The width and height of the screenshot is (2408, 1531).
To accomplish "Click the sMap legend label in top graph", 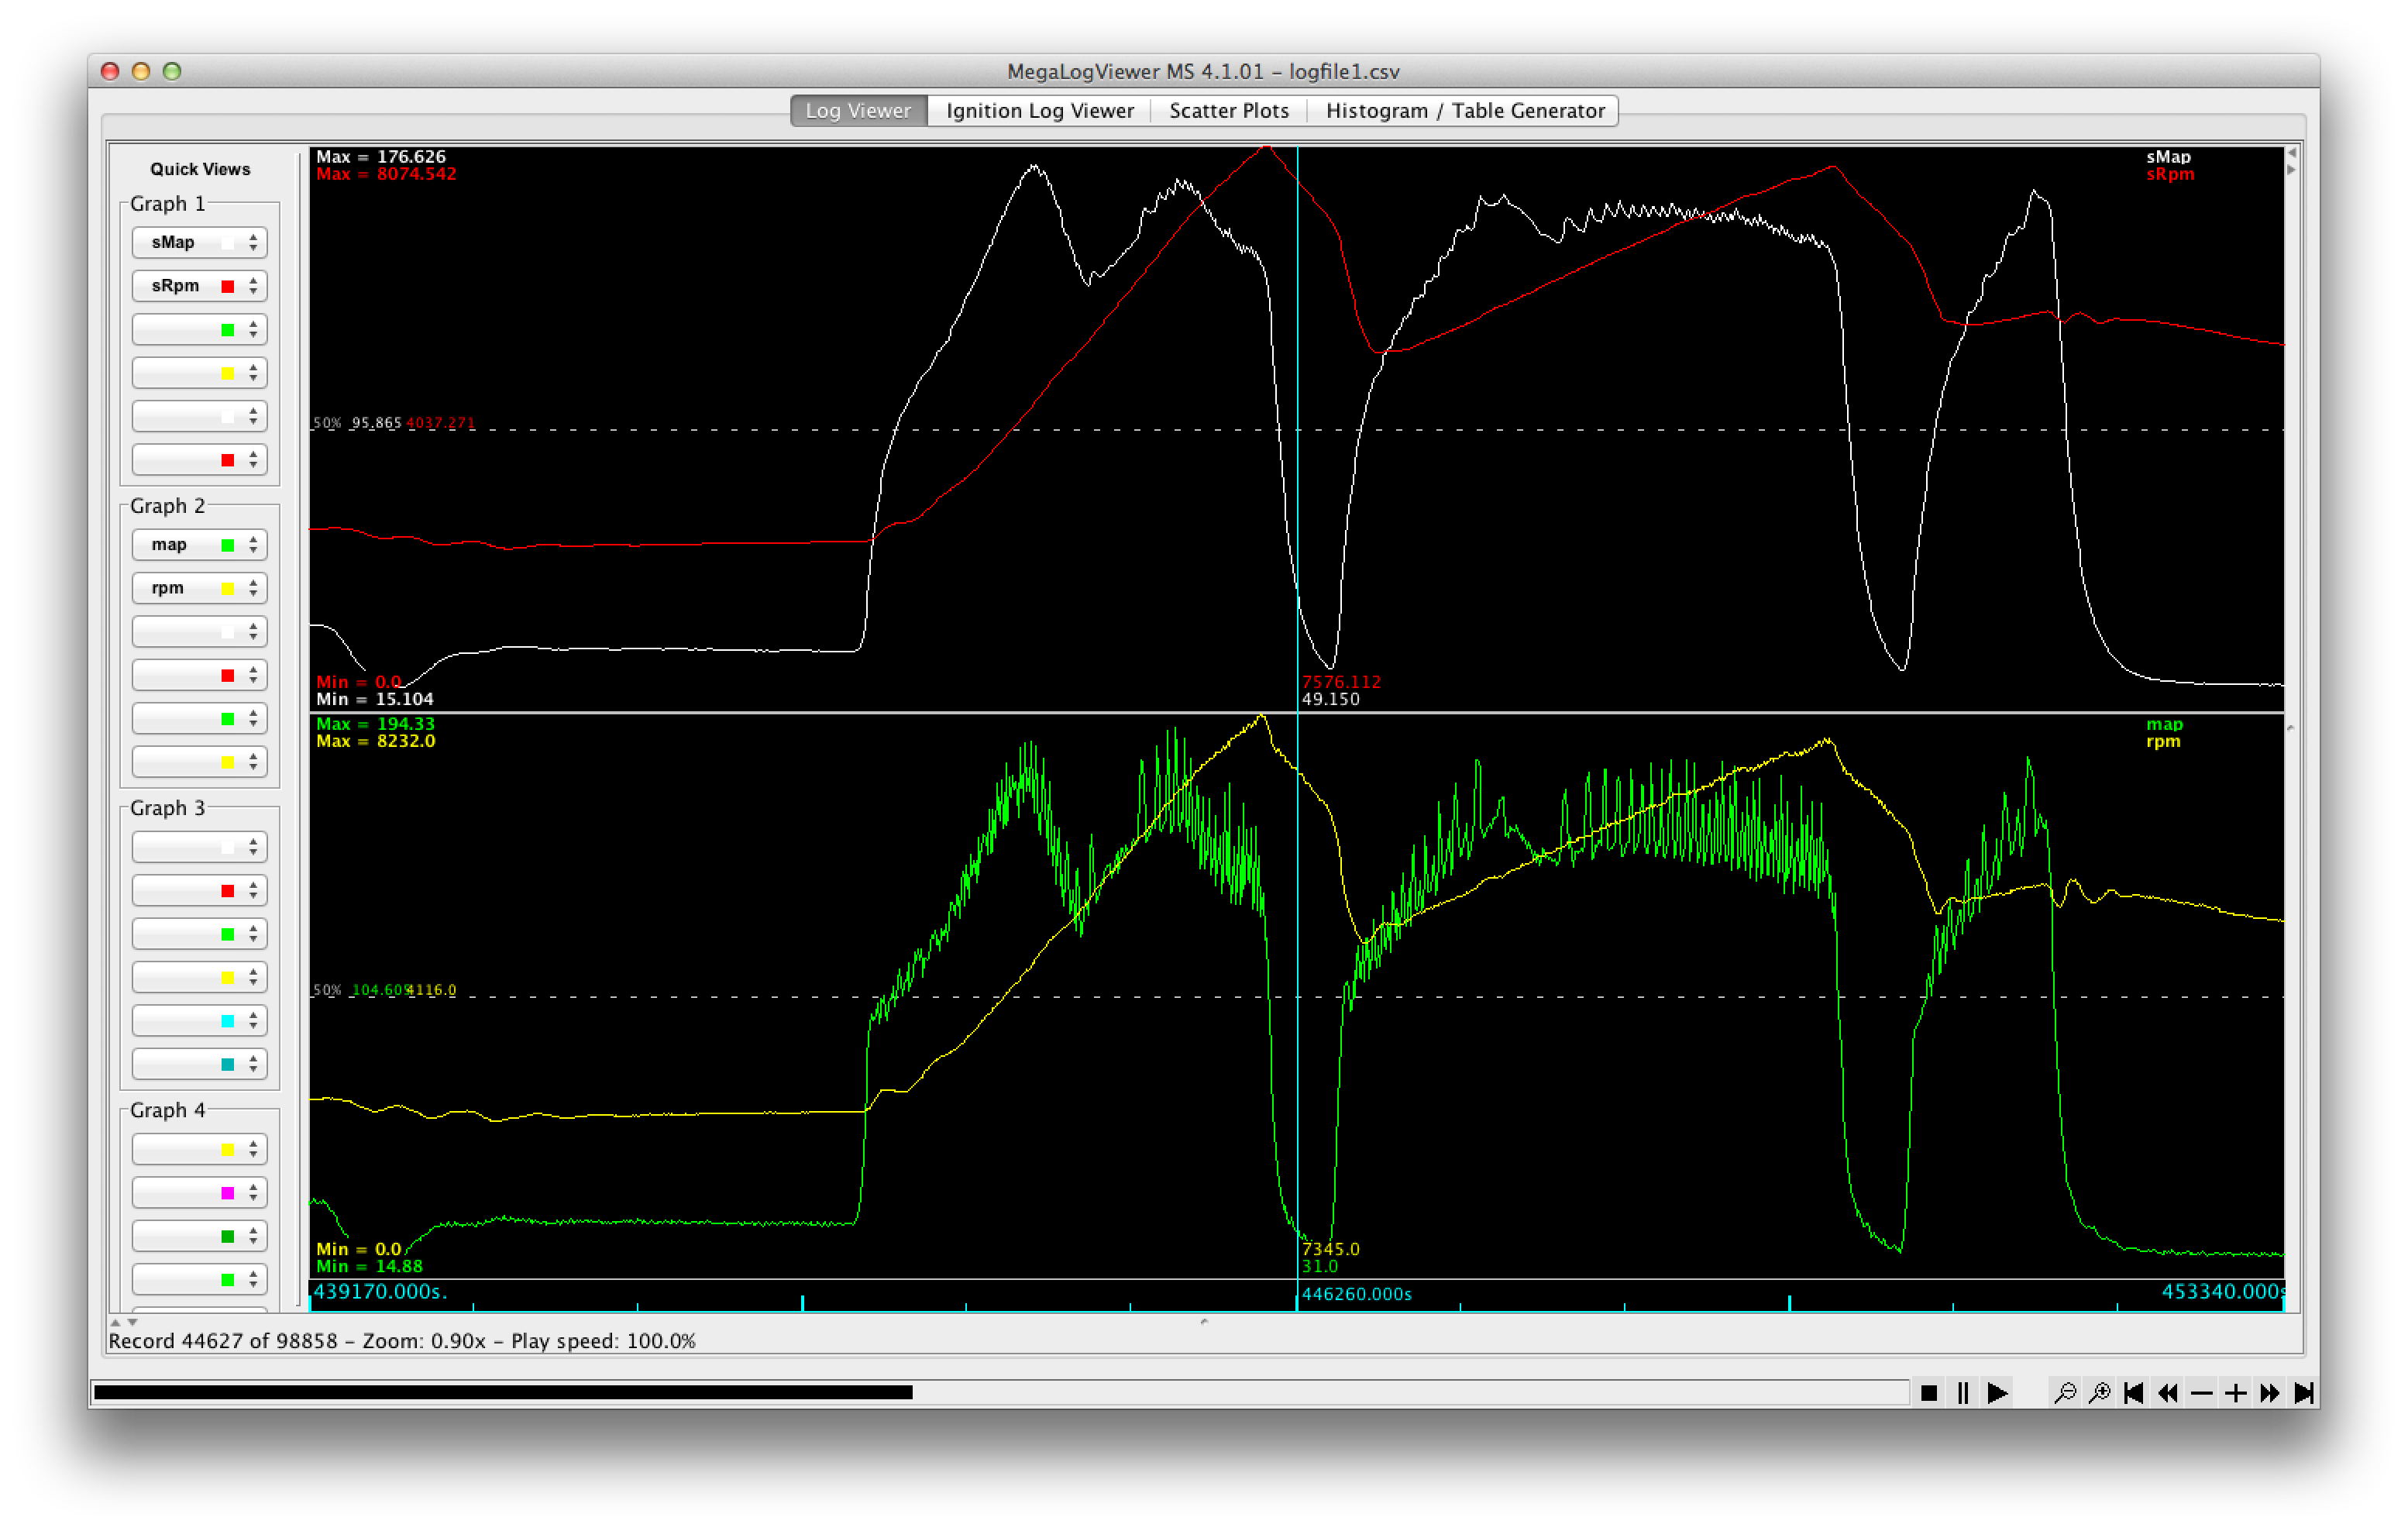I will pyautogui.click(x=2168, y=157).
